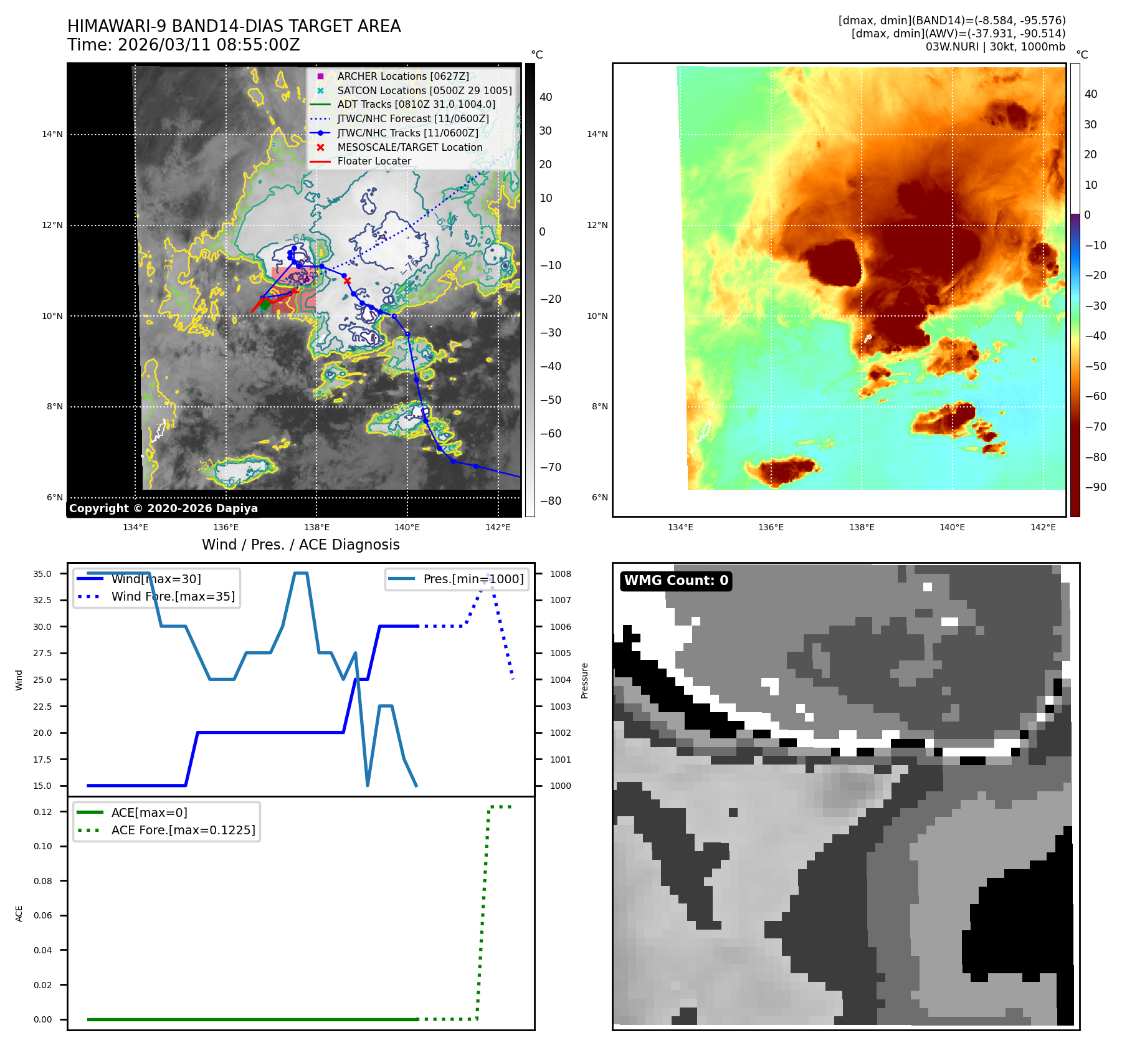Select the JTWC/NHC Forecast dotted legend entry

(412, 119)
